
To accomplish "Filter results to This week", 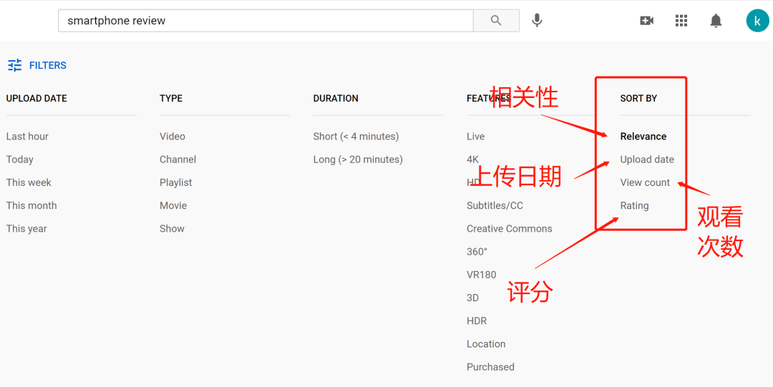I will point(29,182).
